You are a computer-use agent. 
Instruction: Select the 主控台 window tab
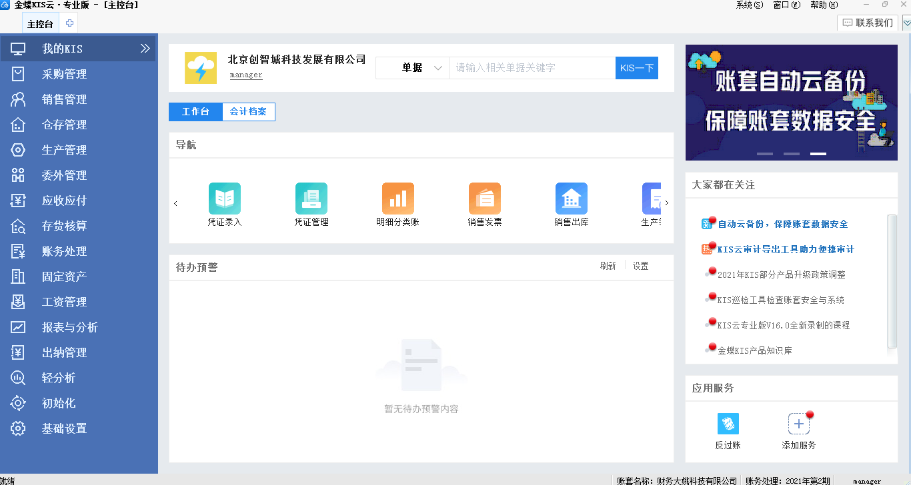pos(40,24)
